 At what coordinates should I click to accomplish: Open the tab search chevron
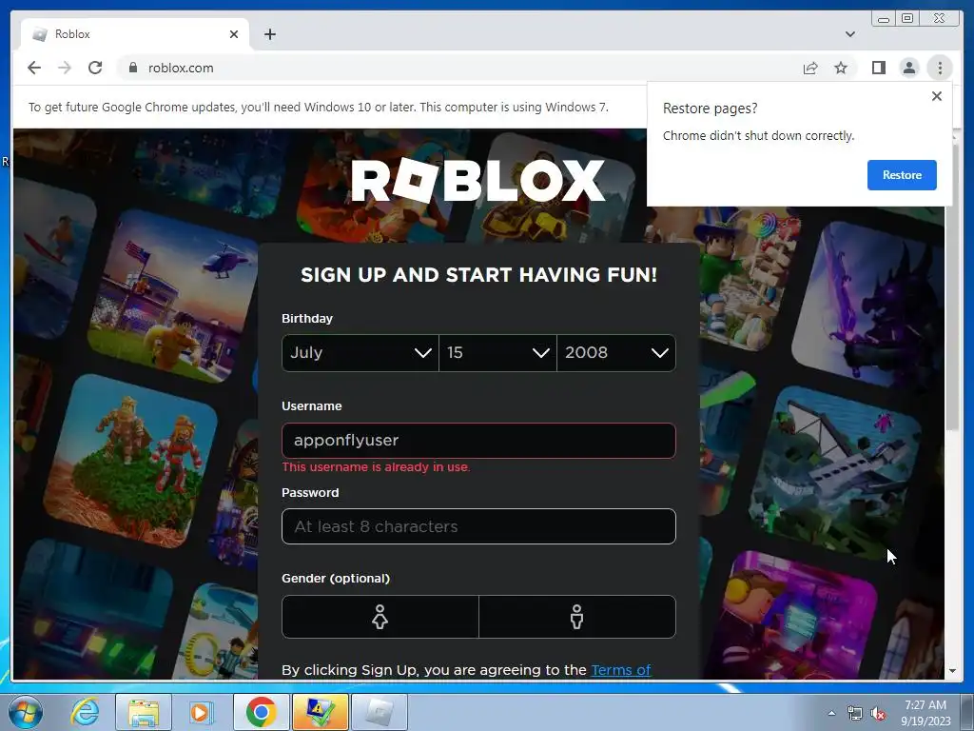coord(849,34)
